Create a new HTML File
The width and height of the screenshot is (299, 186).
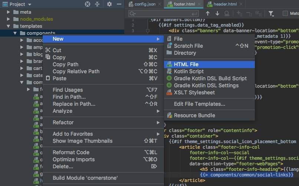click(209, 64)
